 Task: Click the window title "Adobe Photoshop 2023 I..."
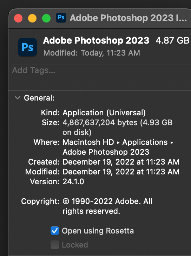(128, 18)
